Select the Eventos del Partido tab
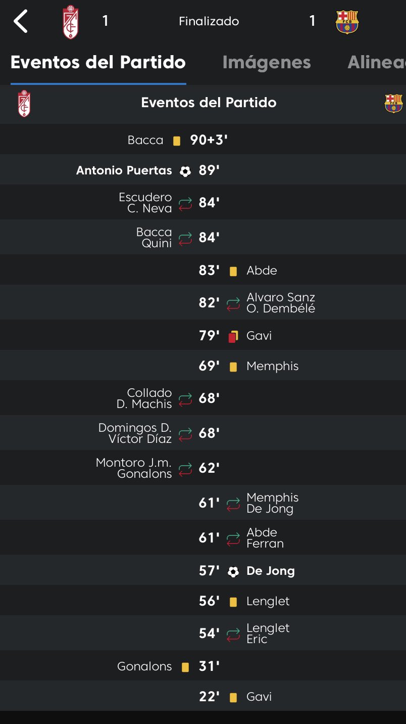This screenshot has width=406, height=724. (x=98, y=63)
